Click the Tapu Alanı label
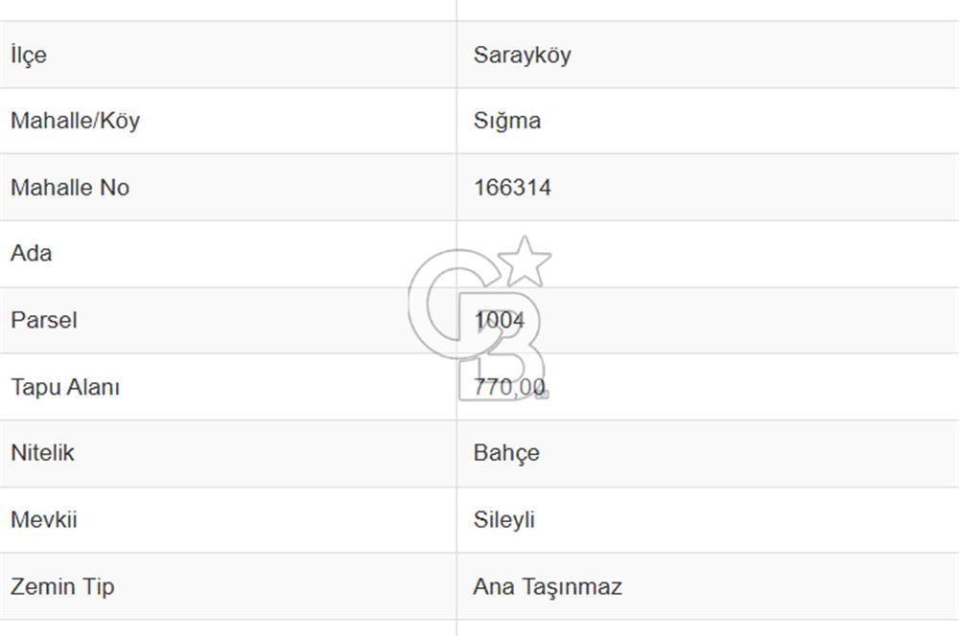The image size is (959, 636). pyautogui.click(x=65, y=387)
